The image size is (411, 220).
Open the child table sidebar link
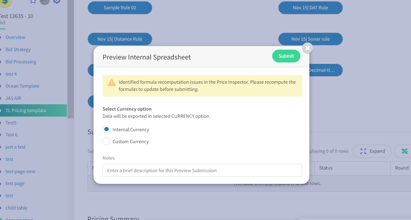click(16, 208)
